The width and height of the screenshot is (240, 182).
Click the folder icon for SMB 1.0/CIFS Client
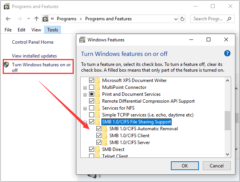point(104,135)
